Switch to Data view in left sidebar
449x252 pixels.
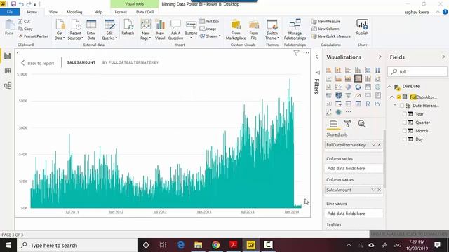[x=8, y=71]
